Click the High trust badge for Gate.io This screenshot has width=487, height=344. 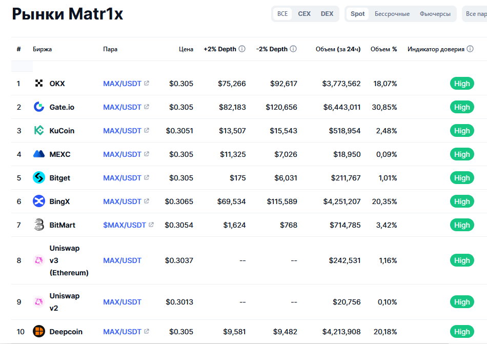[461, 107]
